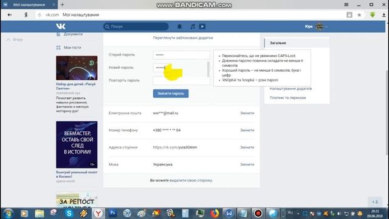Open Firefox from the taskbar

coord(215,214)
